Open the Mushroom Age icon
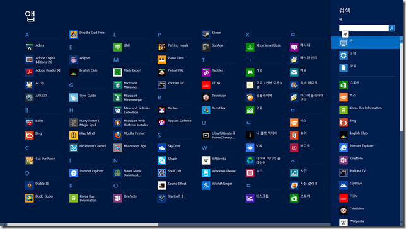 point(117,148)
